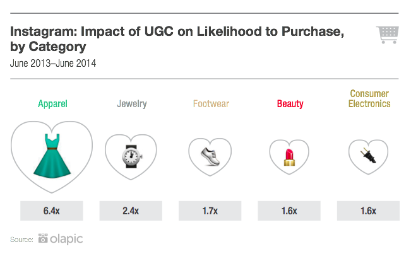
Task: Click the 1.7x value box
Action: pyautogui.click(x=210, y=211)
